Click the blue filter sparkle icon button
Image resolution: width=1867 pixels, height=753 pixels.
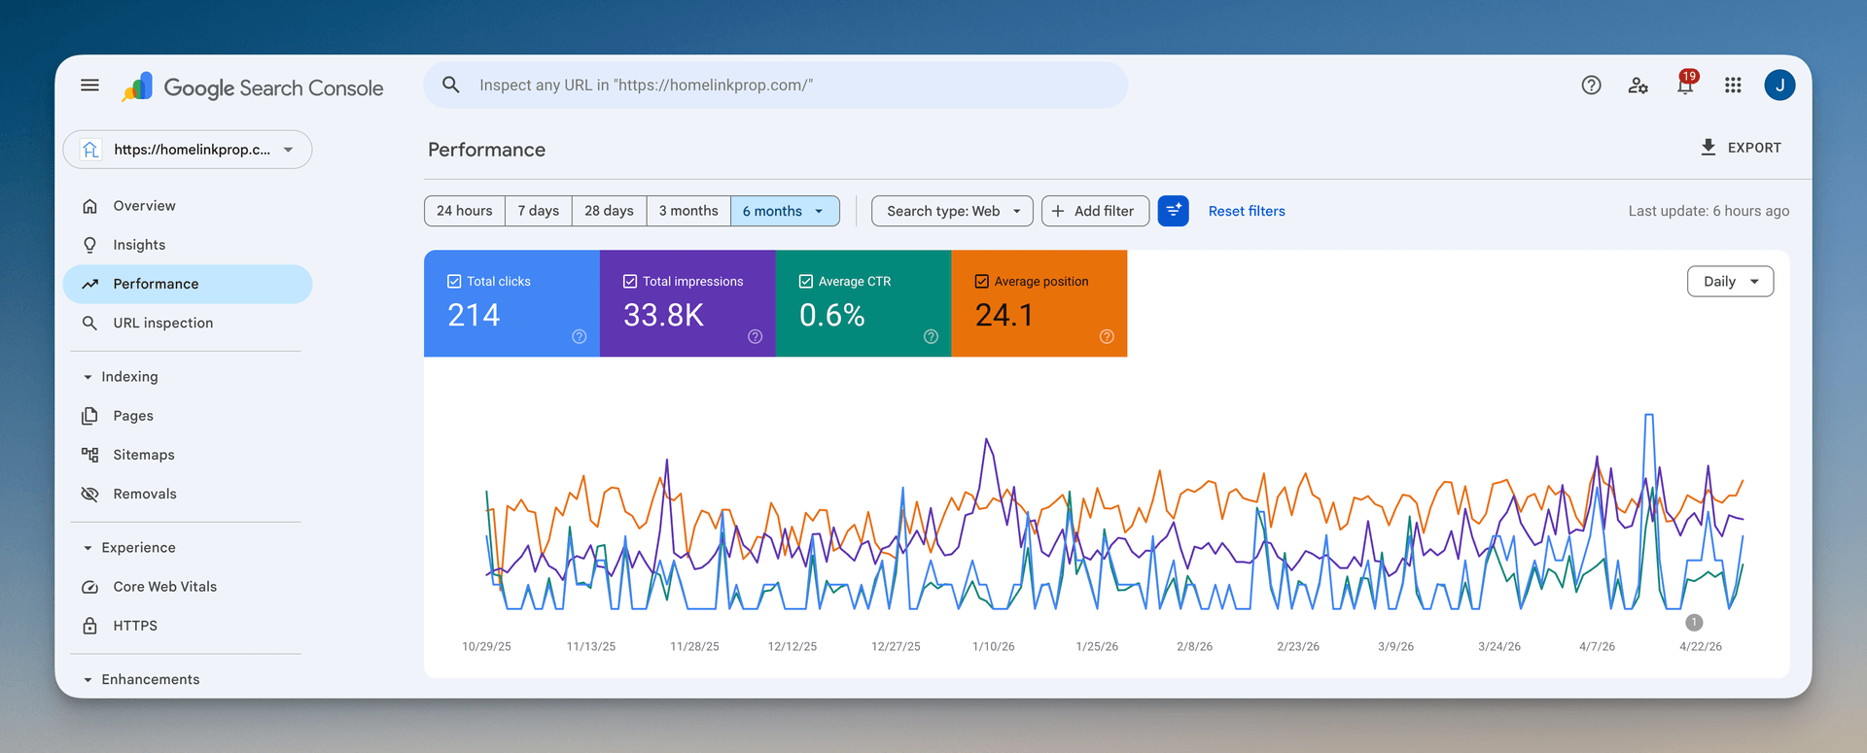1173,211
